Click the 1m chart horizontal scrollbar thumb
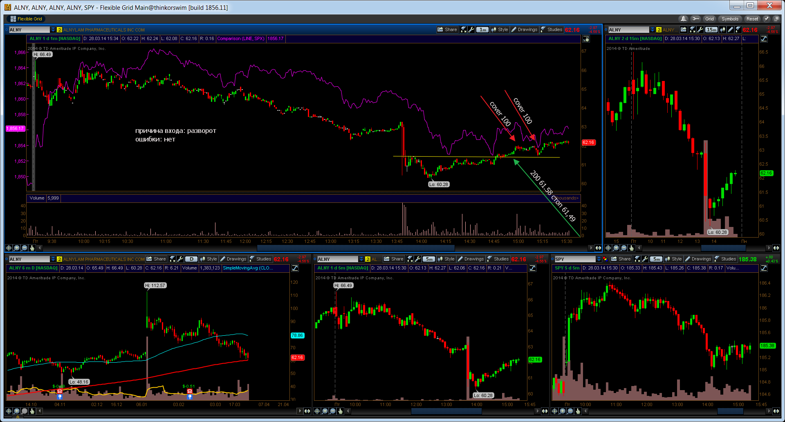Screen dimensions: 785x422 tap(356, 248)
